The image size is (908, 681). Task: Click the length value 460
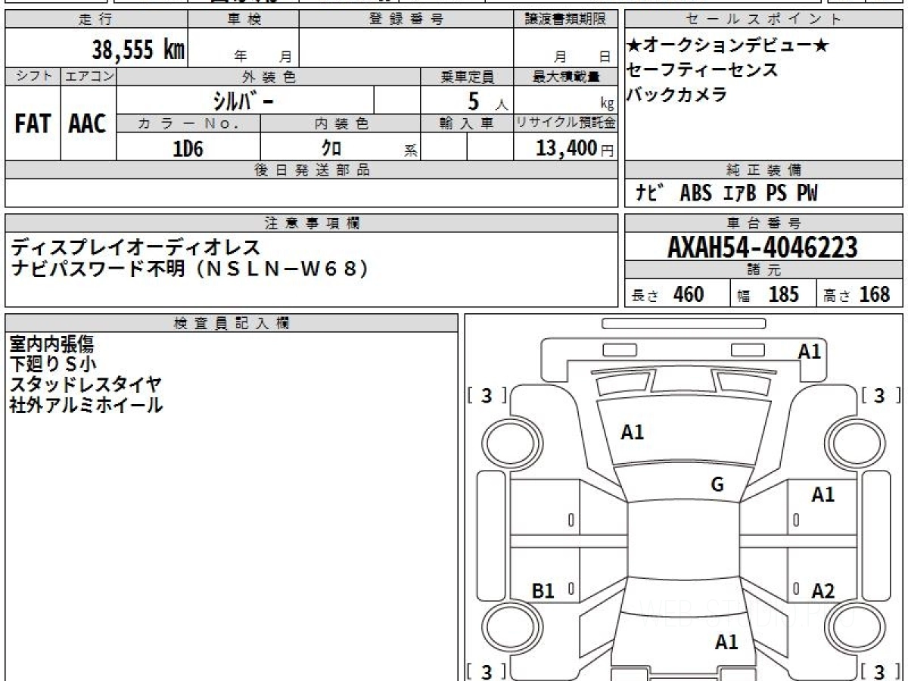pos(689,294)
